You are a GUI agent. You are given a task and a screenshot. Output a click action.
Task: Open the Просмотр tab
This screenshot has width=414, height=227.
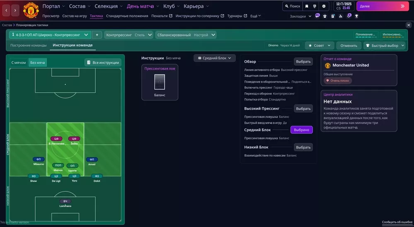[51, 16]
